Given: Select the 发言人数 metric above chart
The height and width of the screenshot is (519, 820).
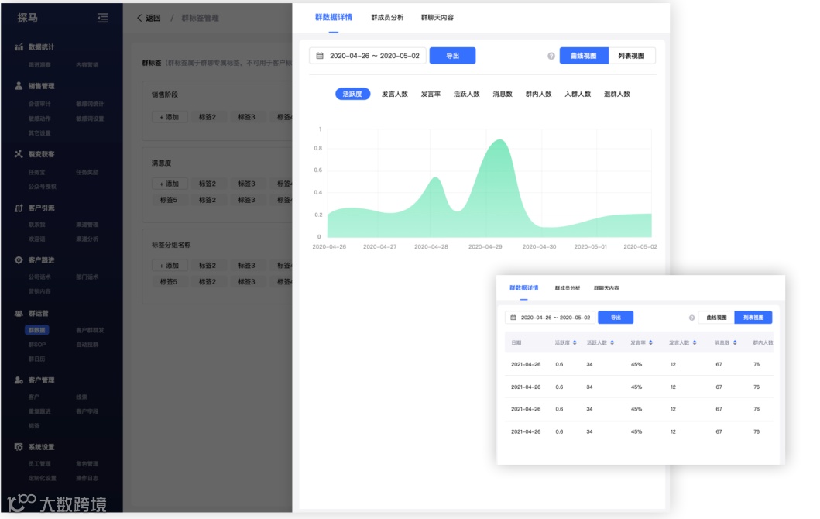Looking at the screenshot, I should click(394, 95).
